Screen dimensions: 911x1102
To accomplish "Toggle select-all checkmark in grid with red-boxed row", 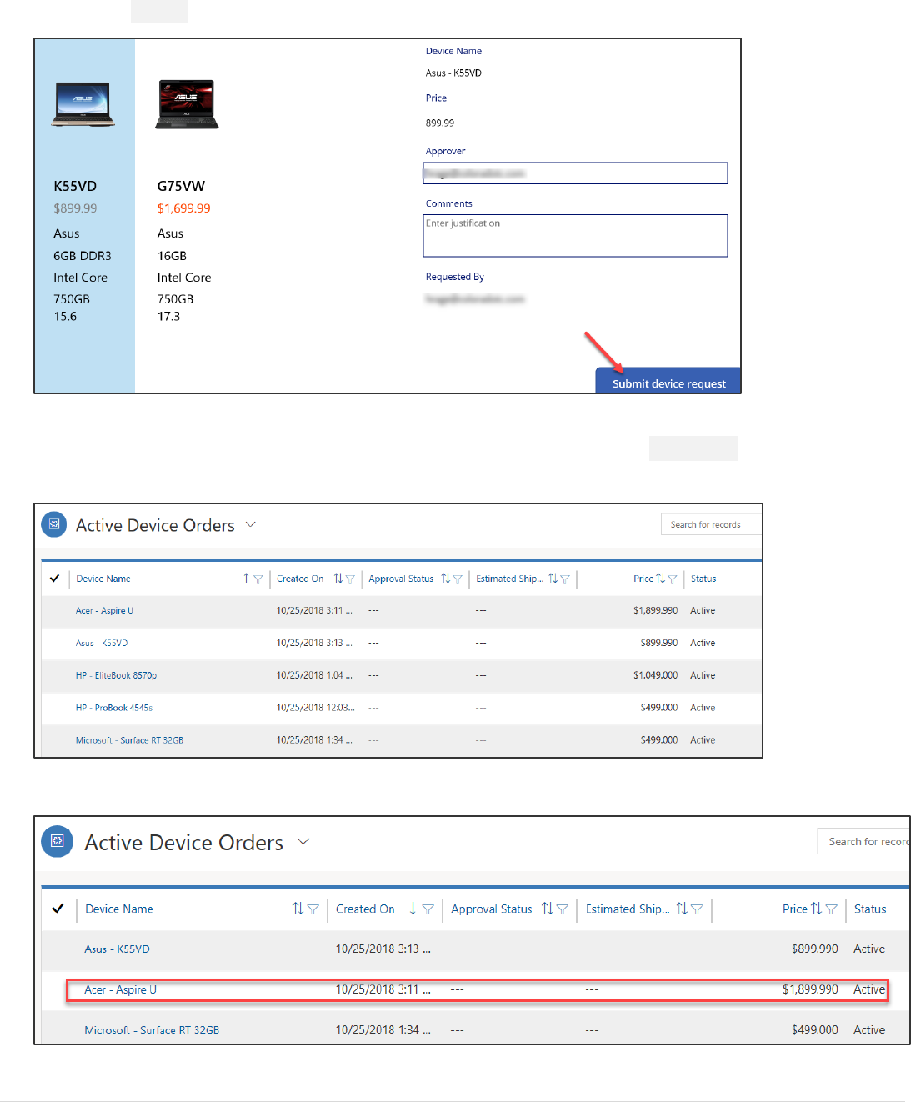I will pos(58,909).
